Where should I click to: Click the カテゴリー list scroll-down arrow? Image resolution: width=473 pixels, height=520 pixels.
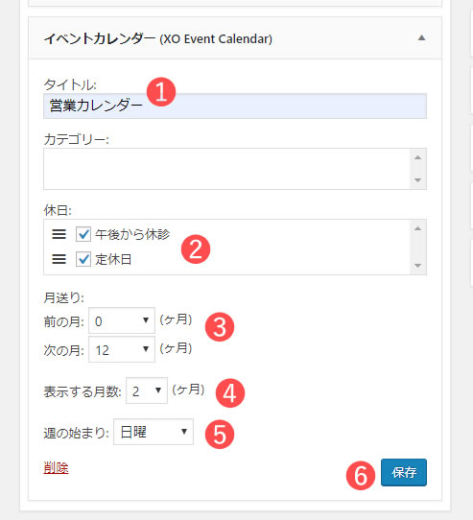click(418, 180)
